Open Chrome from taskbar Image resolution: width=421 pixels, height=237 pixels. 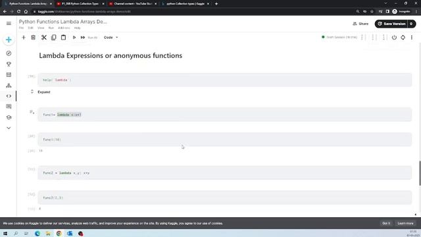pos(59,234)
